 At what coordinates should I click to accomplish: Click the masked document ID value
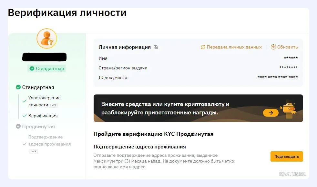point(278,77)
